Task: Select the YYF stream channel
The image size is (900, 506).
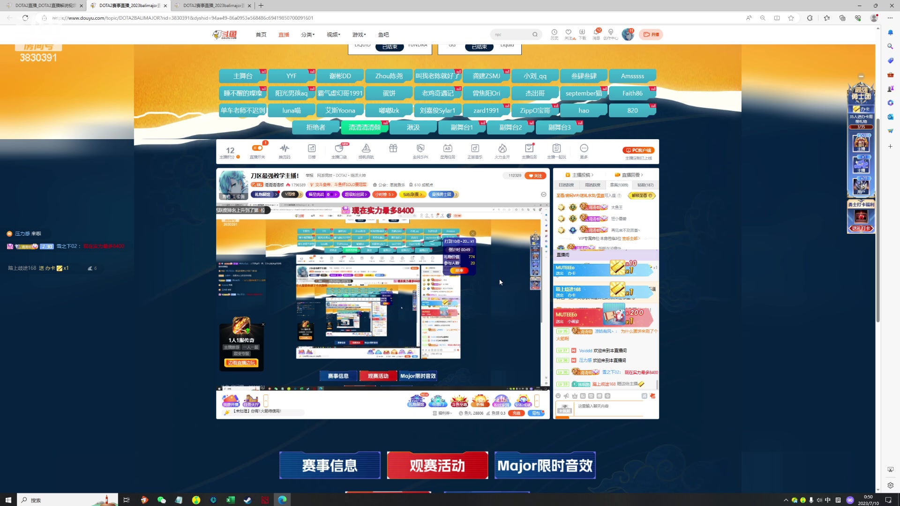Action: click(292, 76)
